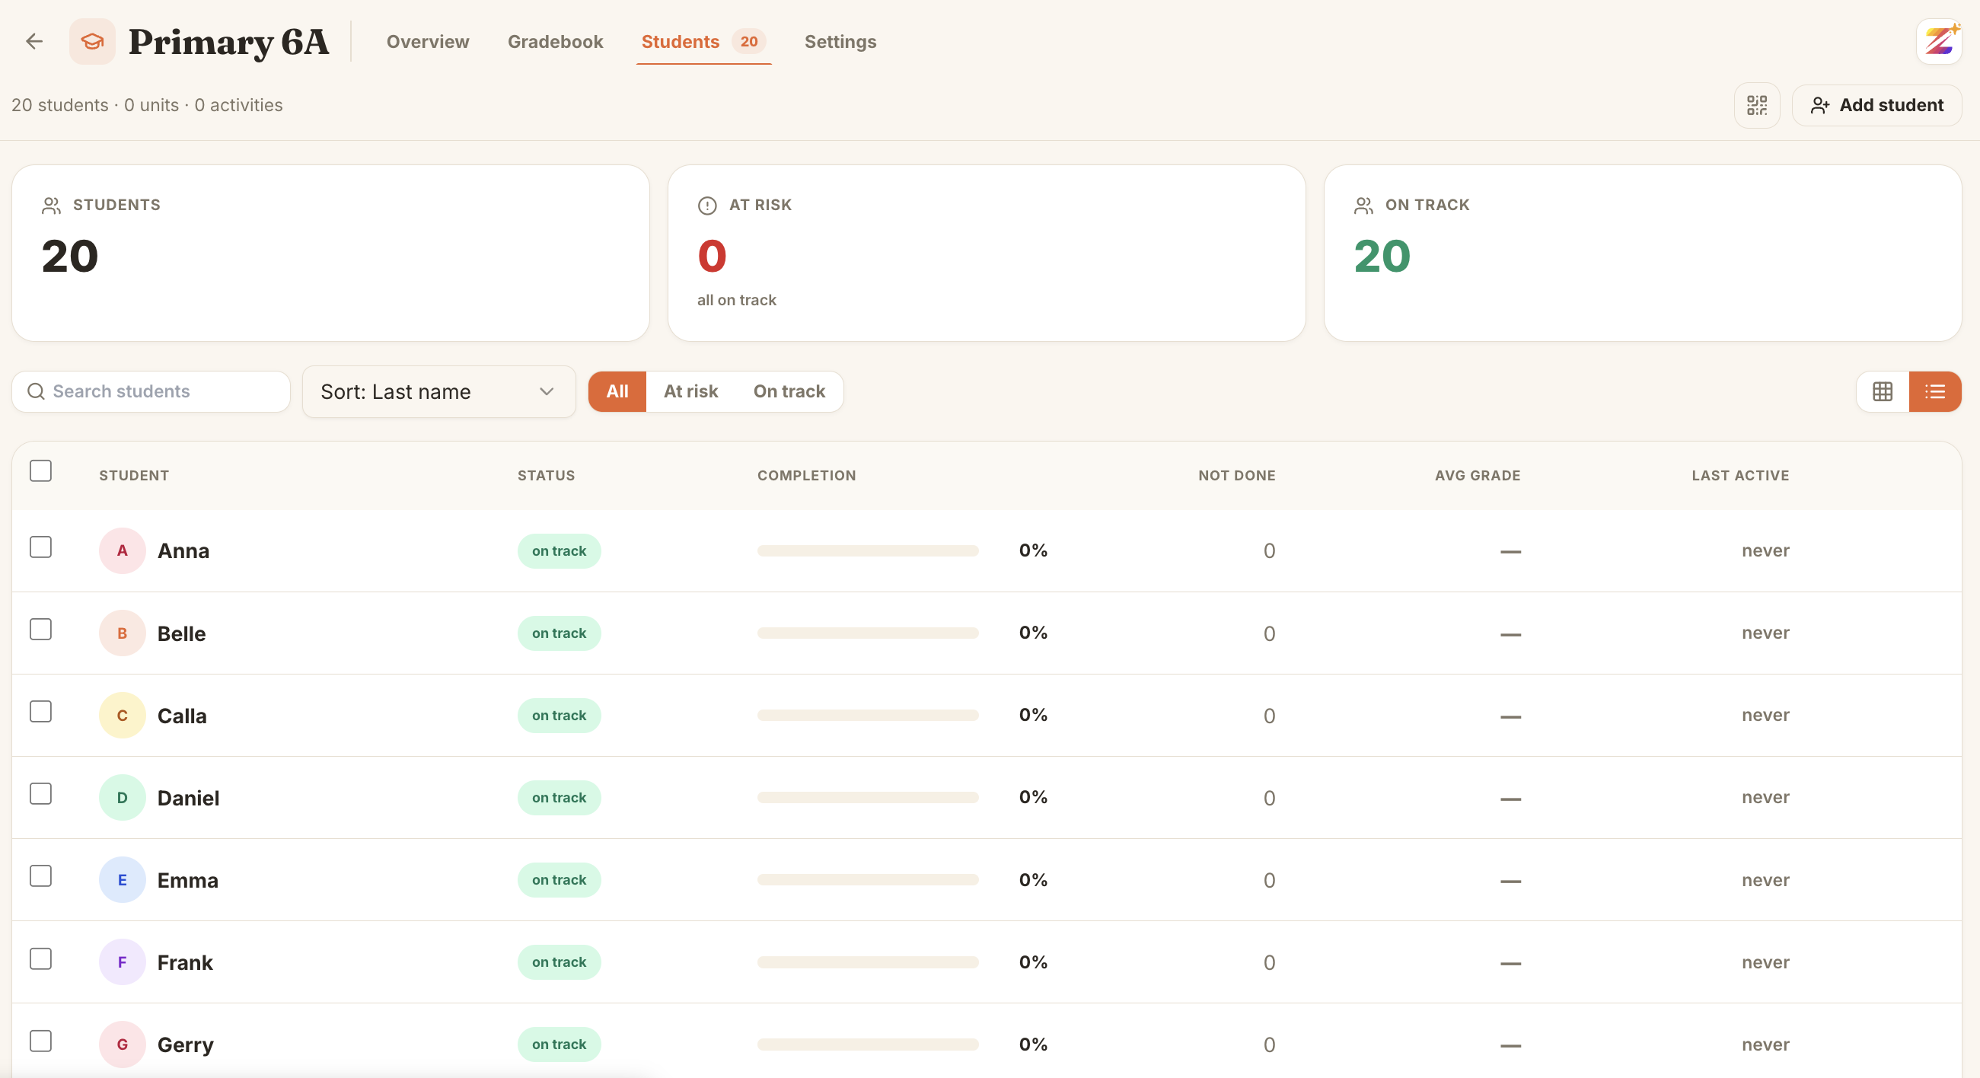Open Frank's avatar circle
The image size is (1980, 1078).
(x=123, y=962)
